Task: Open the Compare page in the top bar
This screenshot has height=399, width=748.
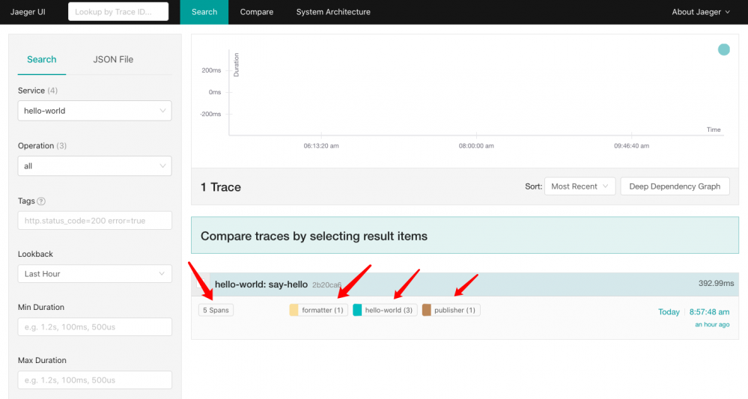Action: coord(257,12)
